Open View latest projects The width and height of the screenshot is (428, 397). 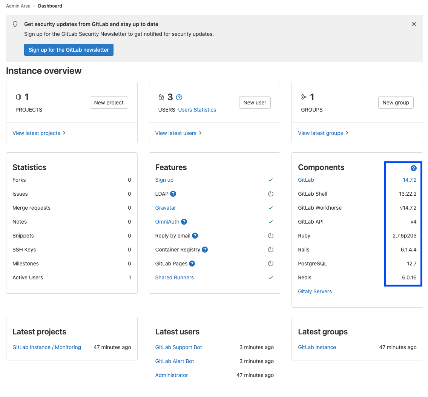click(36, 133)
